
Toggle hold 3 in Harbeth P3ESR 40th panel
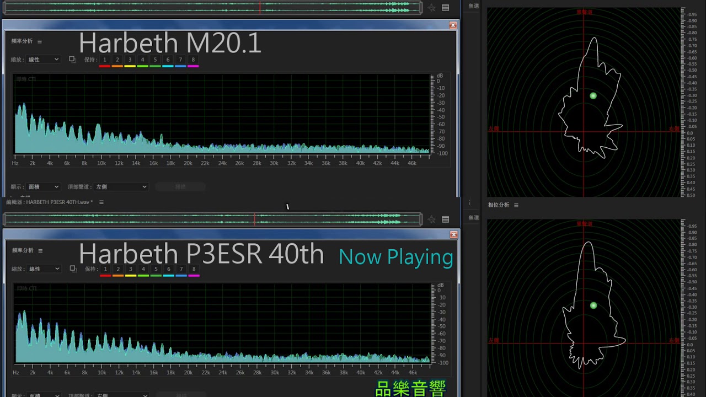tap(131, 269)
